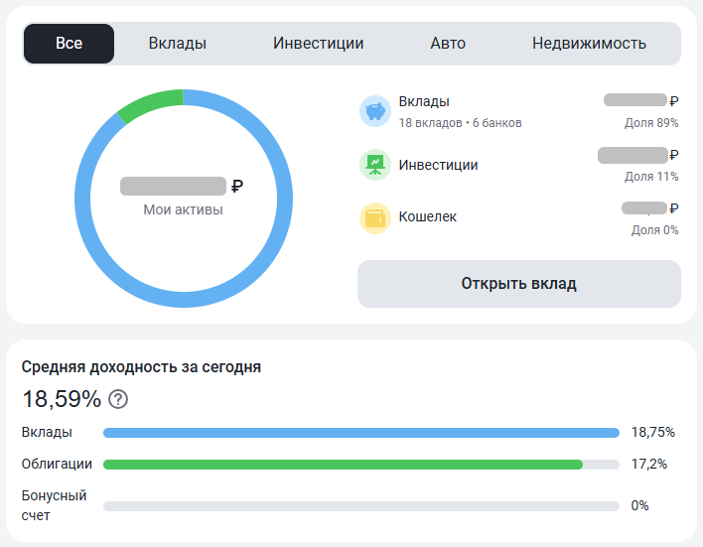Click the "17,2%" bonds yield value
Screen dimensions: 703x547
point(649,464)
